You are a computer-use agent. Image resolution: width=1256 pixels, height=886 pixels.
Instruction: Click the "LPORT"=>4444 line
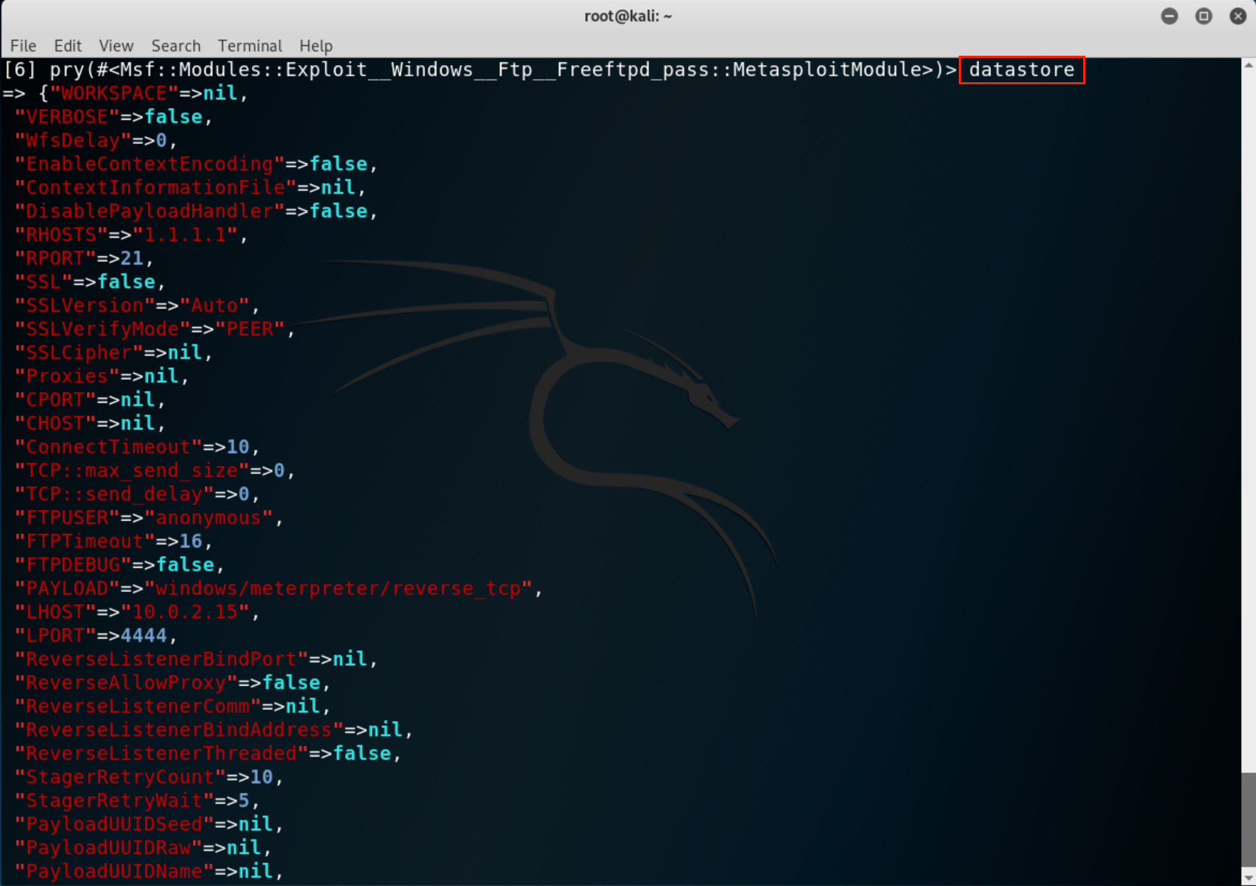pyautogui.click(x=96, y=635)
